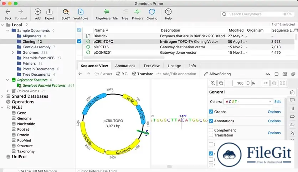Click the Back arrow toolbar icon
298x172 pixels.
click(8, 12)
